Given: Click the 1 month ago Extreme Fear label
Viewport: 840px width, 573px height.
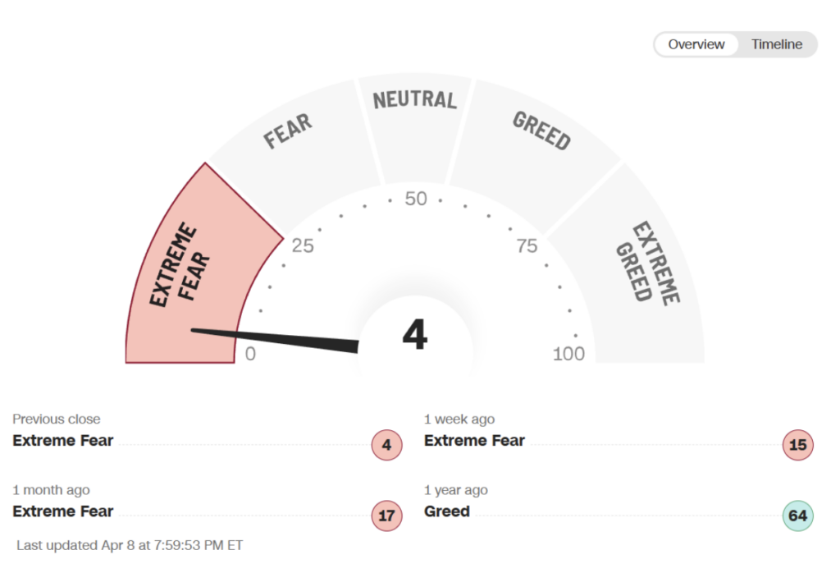Looking at the screenshot, I should point(63,511).
